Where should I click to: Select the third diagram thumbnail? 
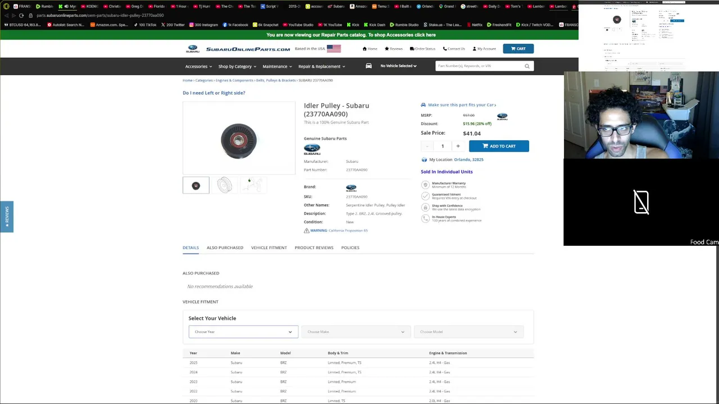pos(253,185)
